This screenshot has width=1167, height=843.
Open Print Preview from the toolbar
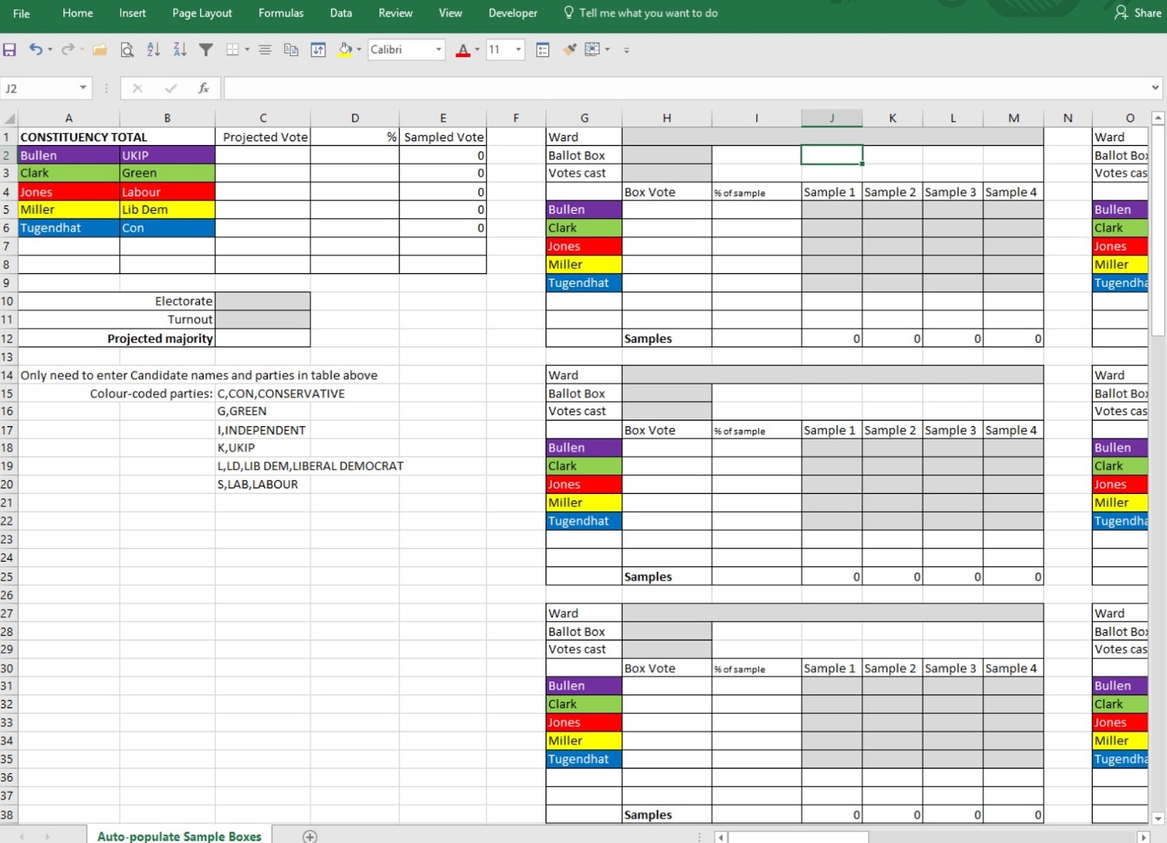pyautogui.click(x=128, y=50)
